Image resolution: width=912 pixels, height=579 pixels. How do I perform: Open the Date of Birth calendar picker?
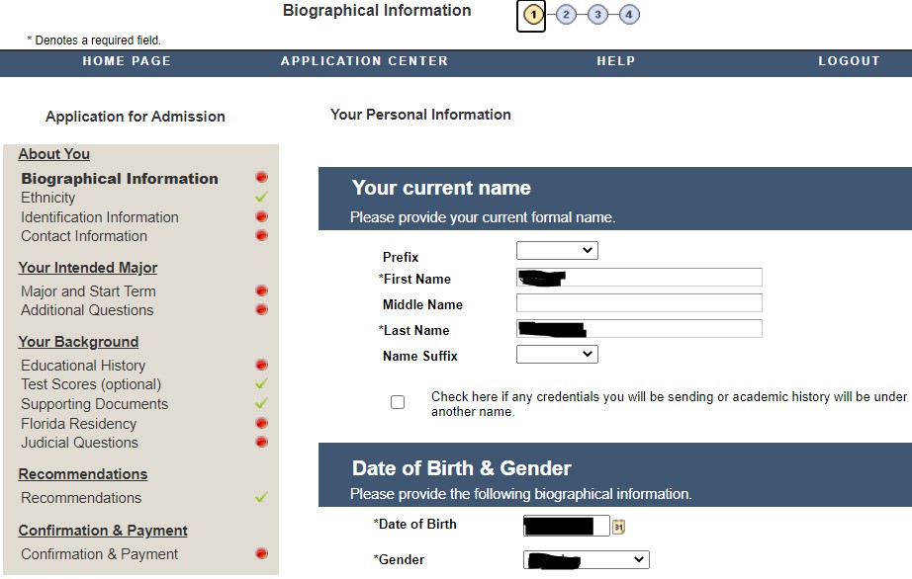coord(619,527)
